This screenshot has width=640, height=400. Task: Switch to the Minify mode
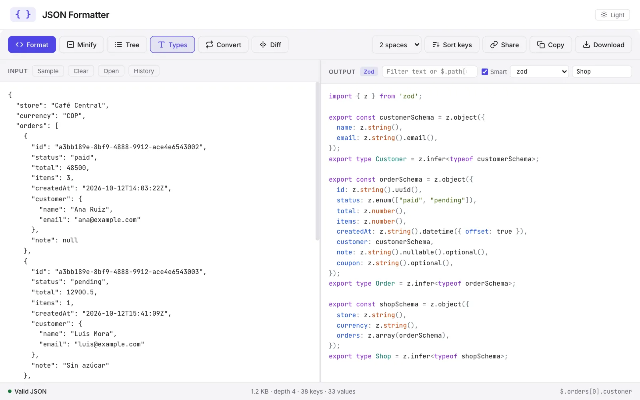pyautogui.click(x=82, y=45)
